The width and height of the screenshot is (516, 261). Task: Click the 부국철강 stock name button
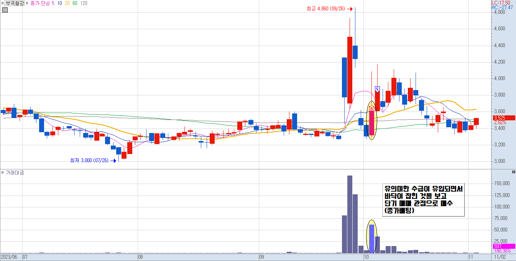tap(15, 3)
